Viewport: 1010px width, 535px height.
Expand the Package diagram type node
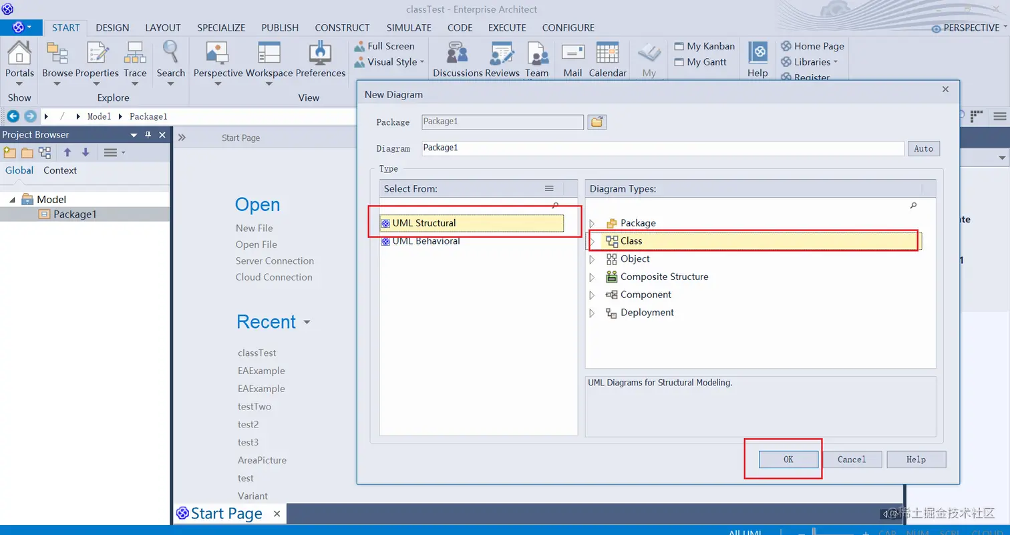click(x=592, y=223)
